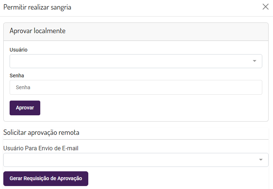Viewport: 273px width, 189px height.
Task: Click the Senha password input field
Action: click(136, 88)
